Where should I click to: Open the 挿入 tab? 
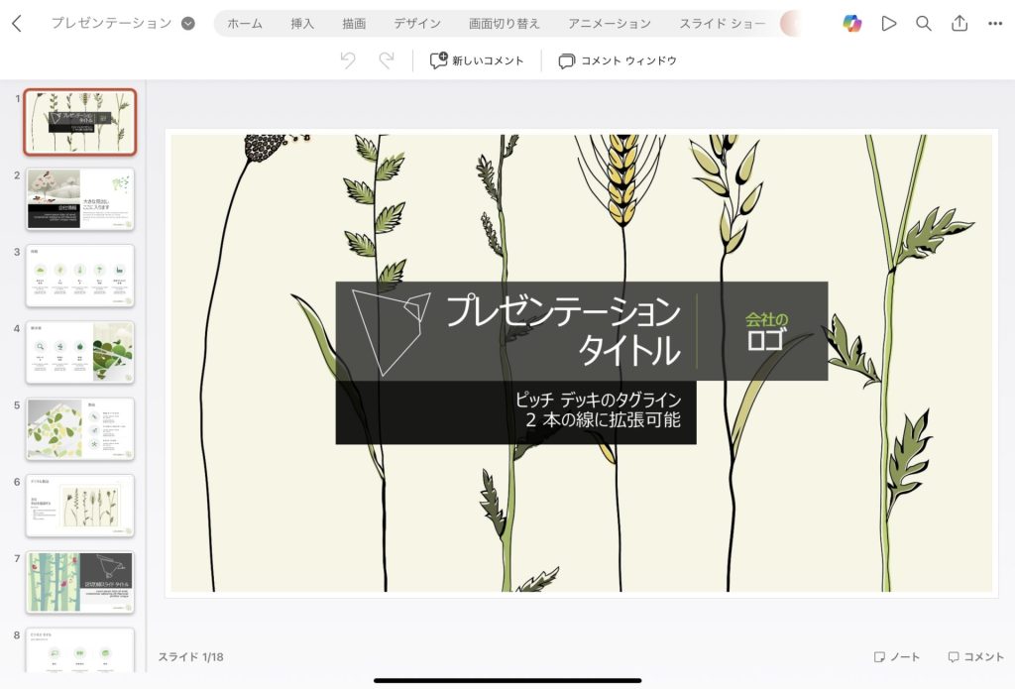tap(302, 24)
